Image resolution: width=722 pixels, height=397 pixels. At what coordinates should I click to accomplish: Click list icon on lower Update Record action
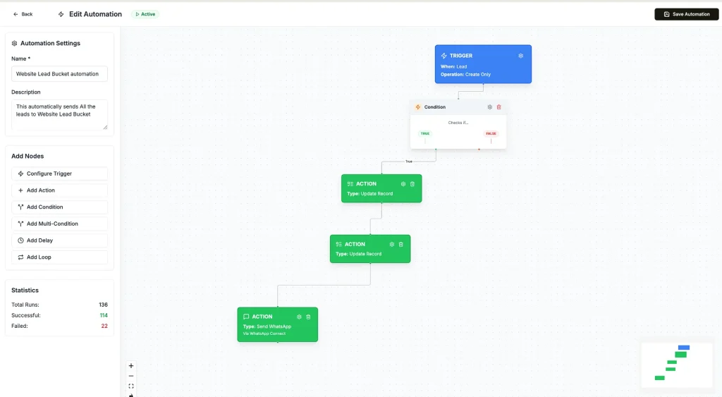coord(339,244)
